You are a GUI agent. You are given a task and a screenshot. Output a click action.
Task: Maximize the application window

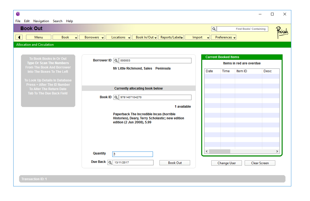point(272,14)
